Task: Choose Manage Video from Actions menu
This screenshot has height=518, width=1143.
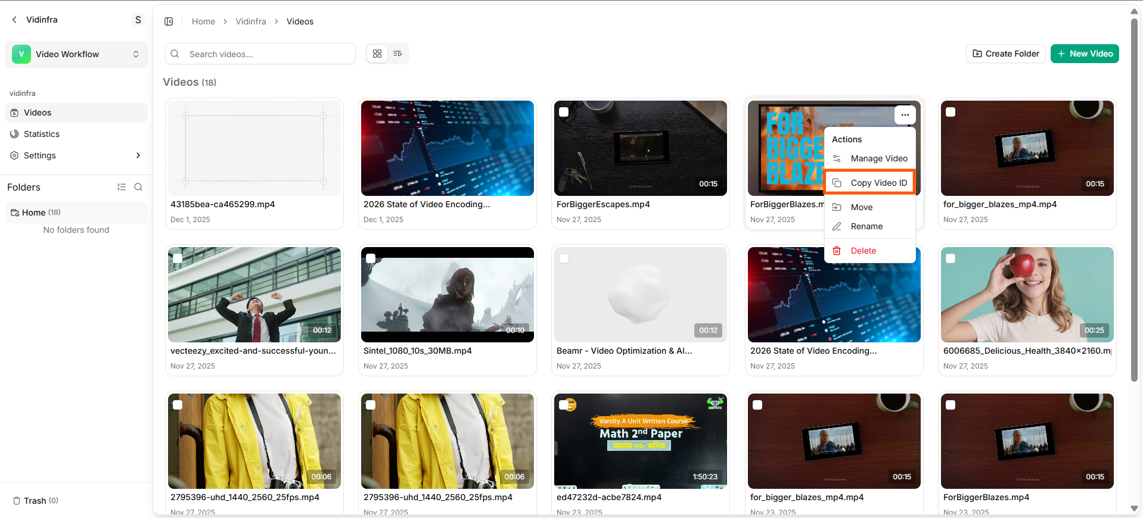Action: 870,158
